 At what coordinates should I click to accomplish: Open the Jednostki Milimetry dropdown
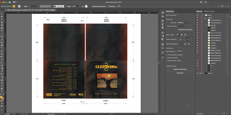(185, 22)
